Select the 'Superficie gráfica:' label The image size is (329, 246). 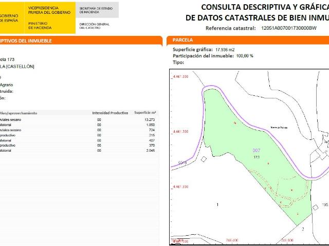click(x=193, y=50)
